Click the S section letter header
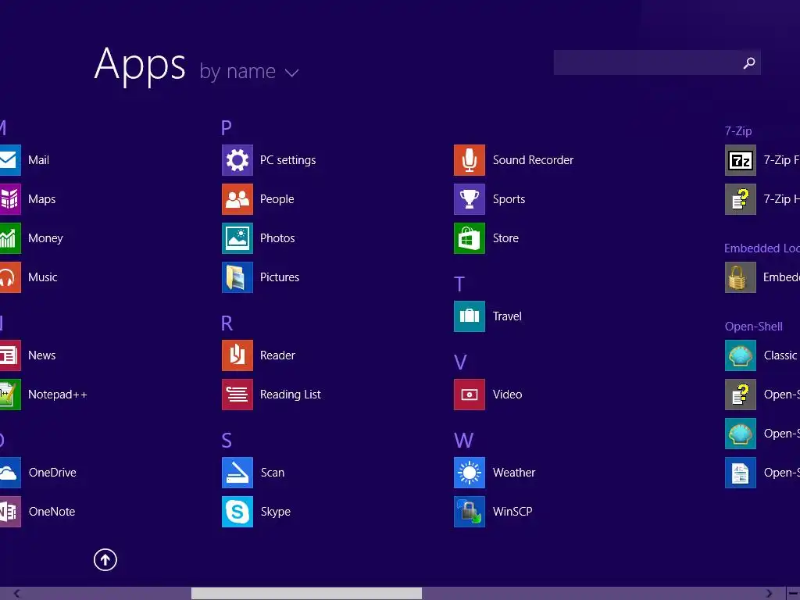The width and height of the screenshot is (800, 600). pos(227,441)
